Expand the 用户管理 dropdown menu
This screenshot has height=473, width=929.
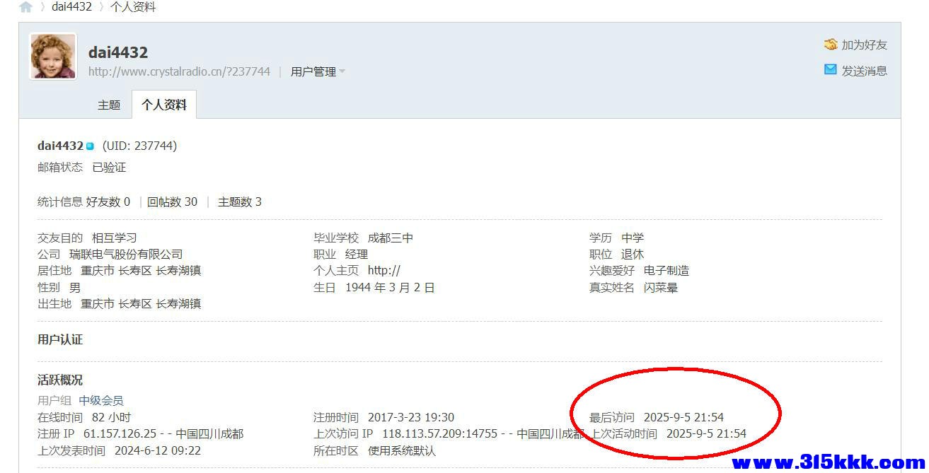click(x=318, y=71)
